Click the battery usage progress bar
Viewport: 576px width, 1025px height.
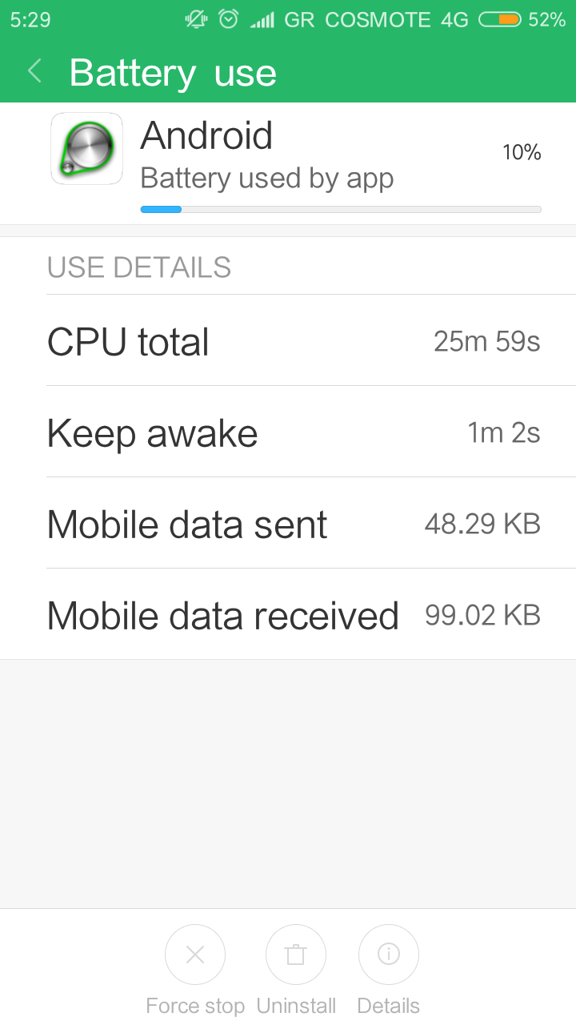[341, 210]
